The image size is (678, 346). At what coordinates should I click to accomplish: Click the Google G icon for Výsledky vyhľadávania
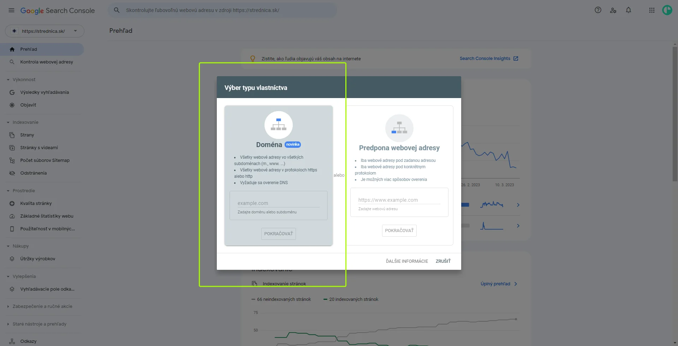[x=12, y=92]
